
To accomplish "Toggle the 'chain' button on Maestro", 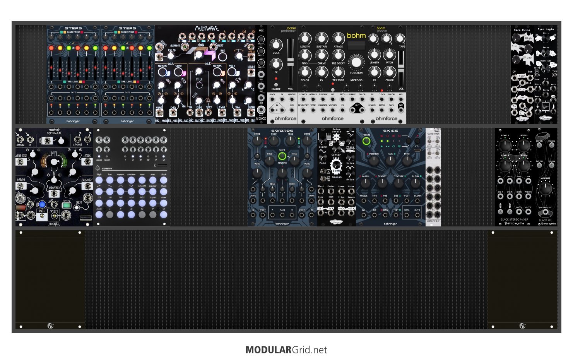I will (164, 192).
